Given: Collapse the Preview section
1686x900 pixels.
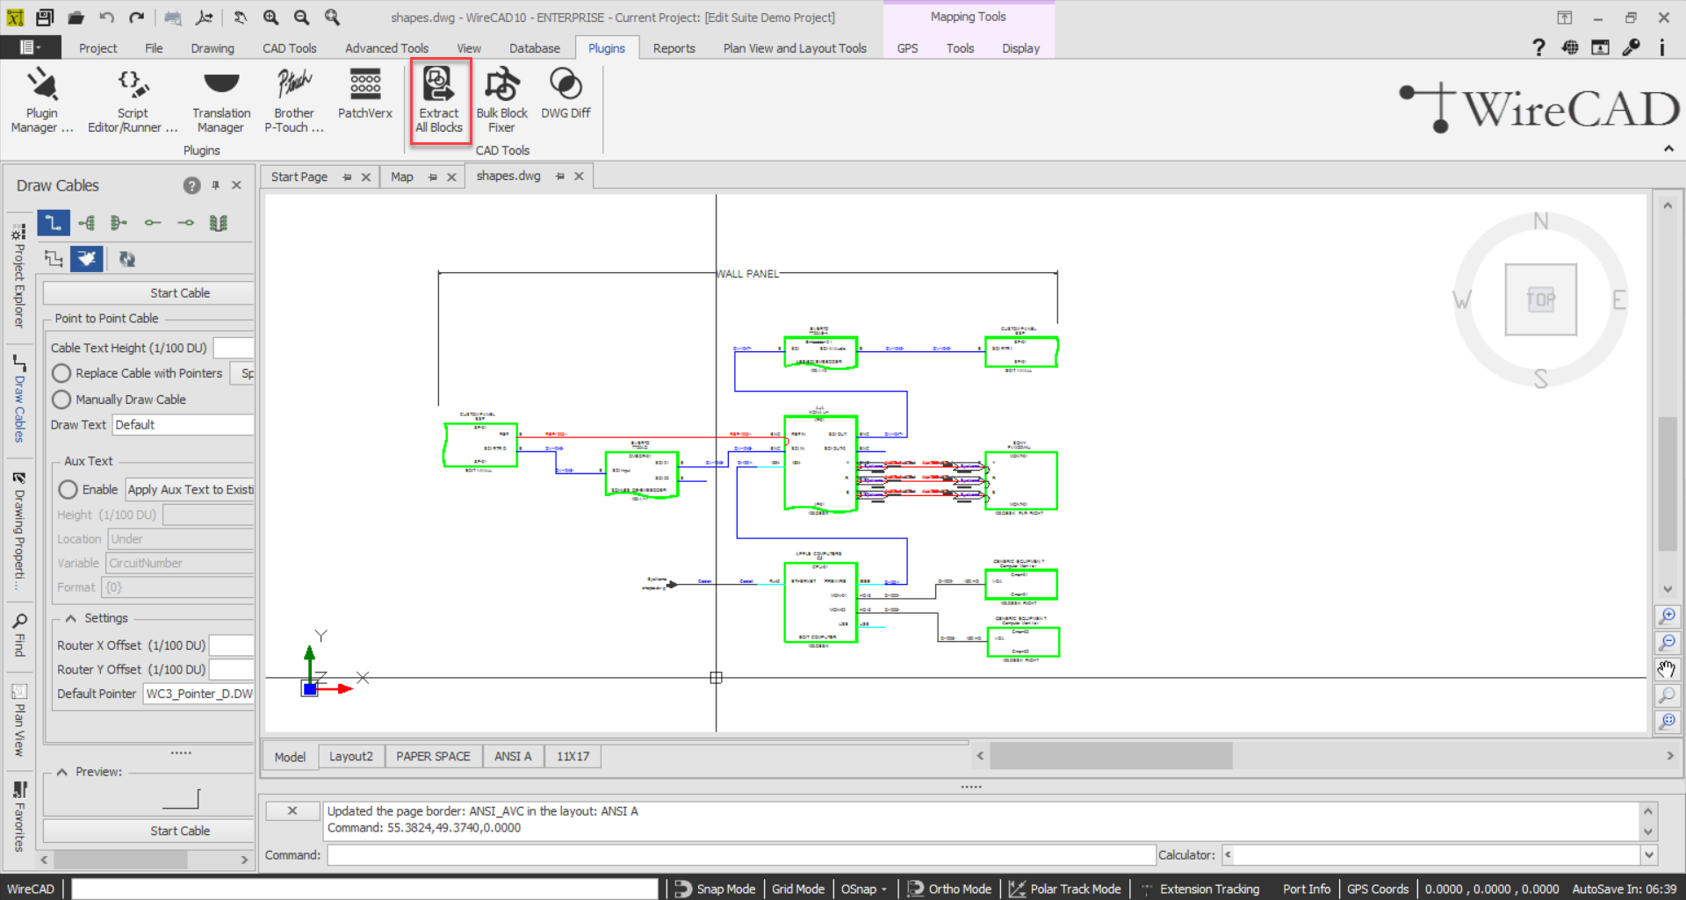Looking at the screenshot, I should point(62,772).
